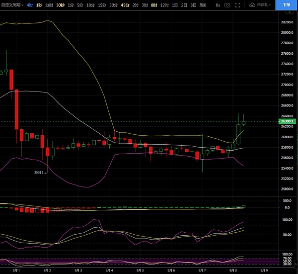
Task: Choose the 1日 daily timeframe
Action: (175, 5)
